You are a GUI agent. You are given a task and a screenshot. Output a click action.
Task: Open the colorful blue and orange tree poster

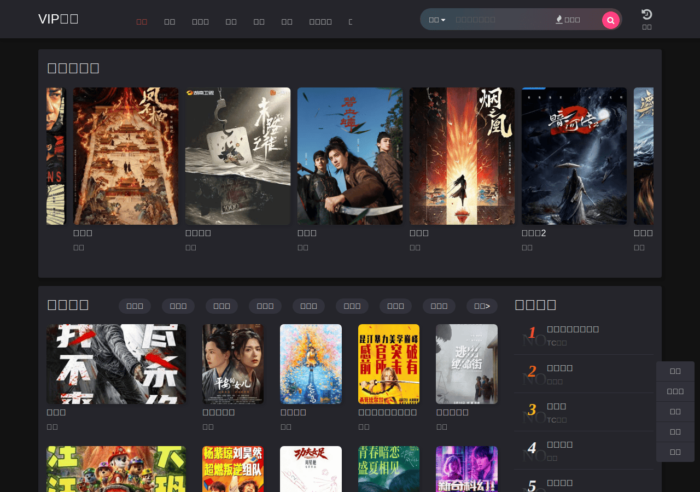coord(311,364)
